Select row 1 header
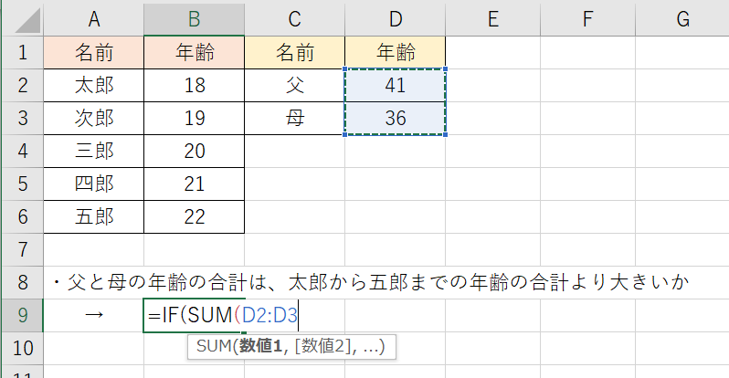 click(x=22, y=53)
